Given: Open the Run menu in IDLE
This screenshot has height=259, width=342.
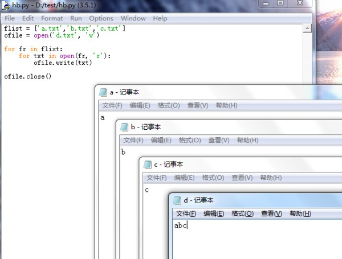Looking at the screenshot, I should pyautogui.click(x=76, y=18).
